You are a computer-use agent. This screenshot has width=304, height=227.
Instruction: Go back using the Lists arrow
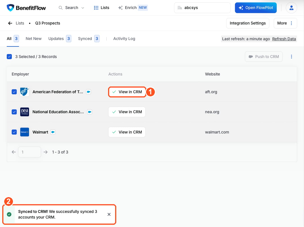[x=10, y=23]
